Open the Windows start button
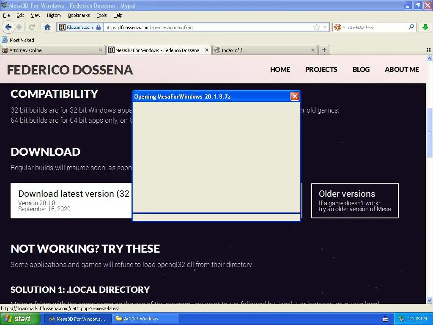This screenshot has width=433, height=325. [20, 319]
